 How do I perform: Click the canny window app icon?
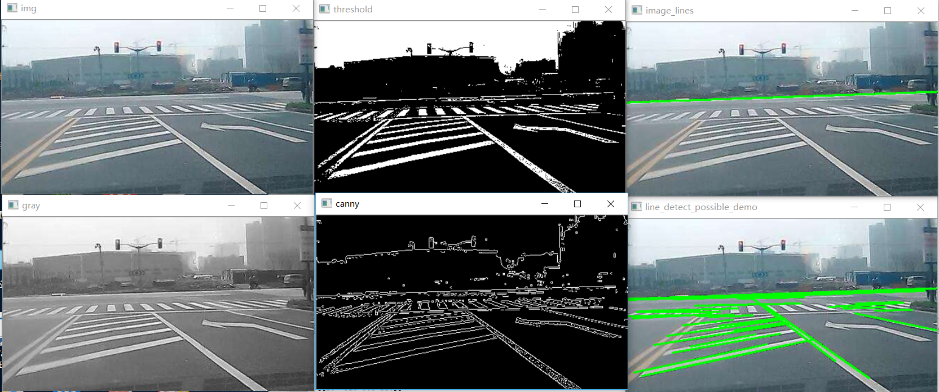[x=327, y=203]
